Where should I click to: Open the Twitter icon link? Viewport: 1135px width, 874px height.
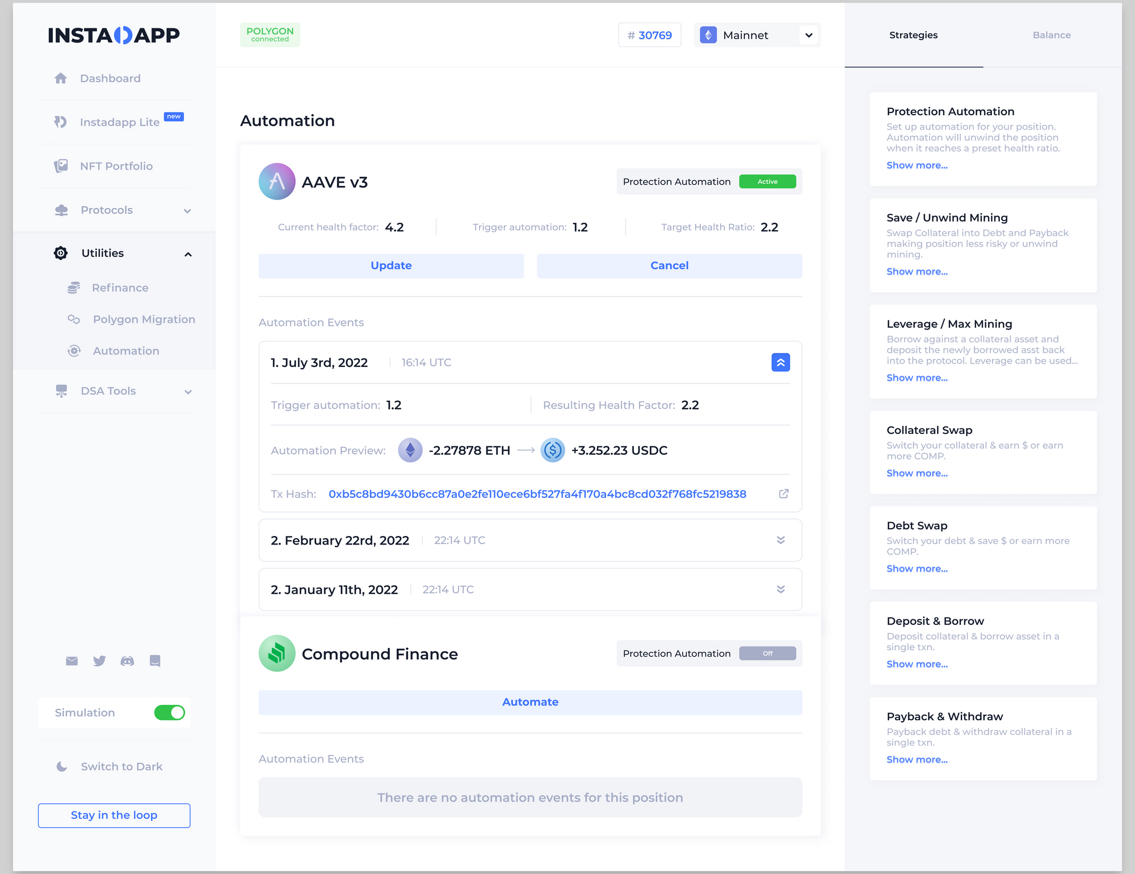99,661
